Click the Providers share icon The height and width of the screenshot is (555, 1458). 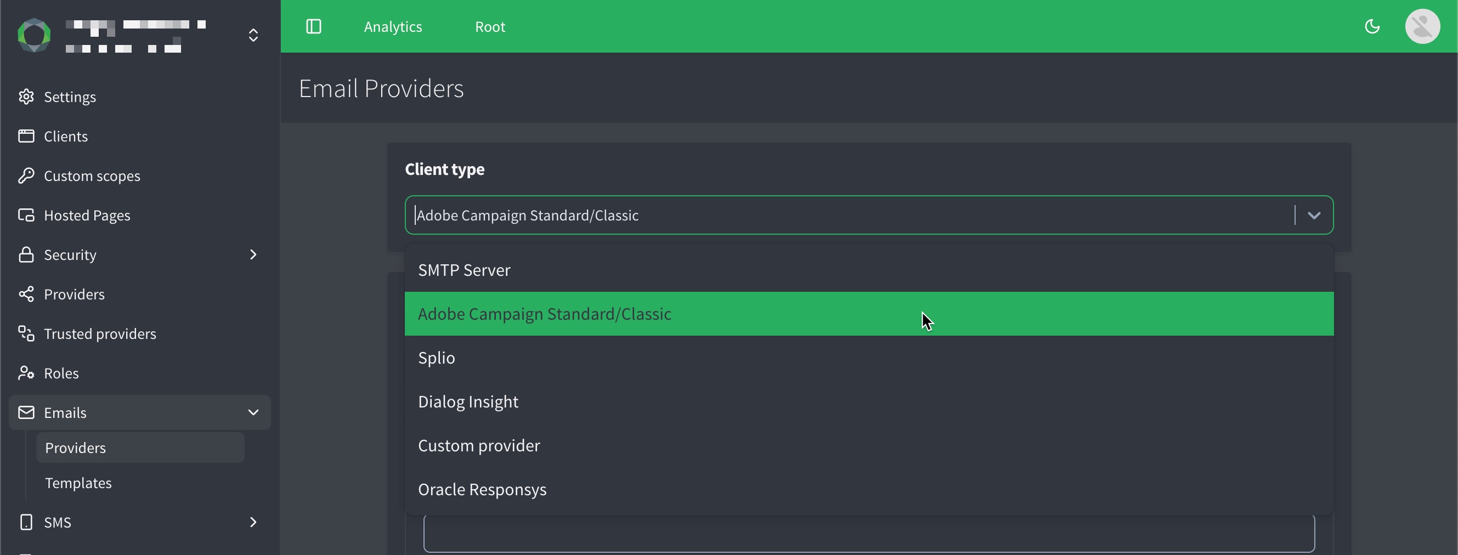[x=26, y=294]
